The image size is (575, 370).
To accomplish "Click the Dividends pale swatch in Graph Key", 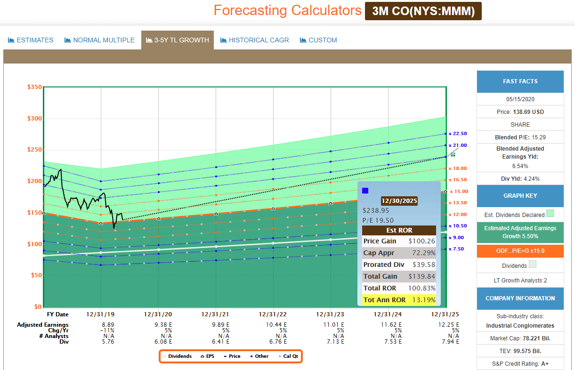I will (533, 265).
